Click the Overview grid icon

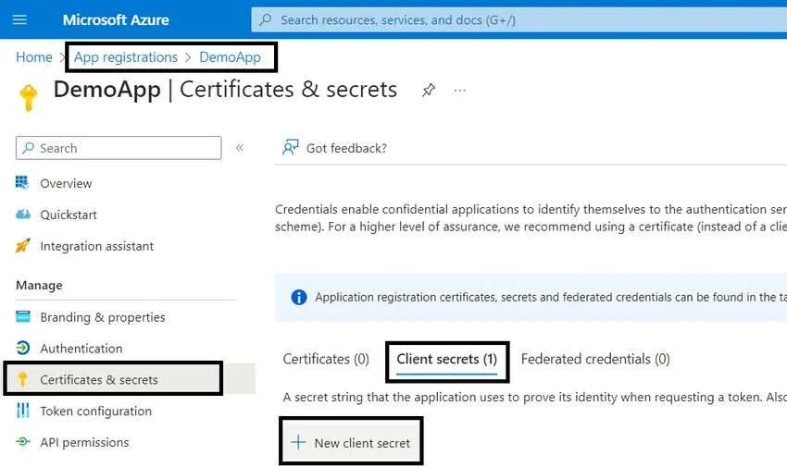[23, 183]
